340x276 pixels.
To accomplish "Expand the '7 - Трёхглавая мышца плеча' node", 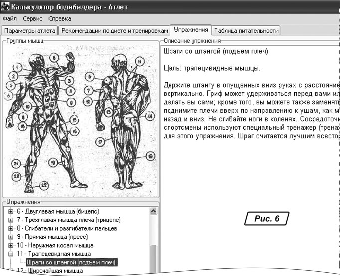I will (x=11, y=220).
